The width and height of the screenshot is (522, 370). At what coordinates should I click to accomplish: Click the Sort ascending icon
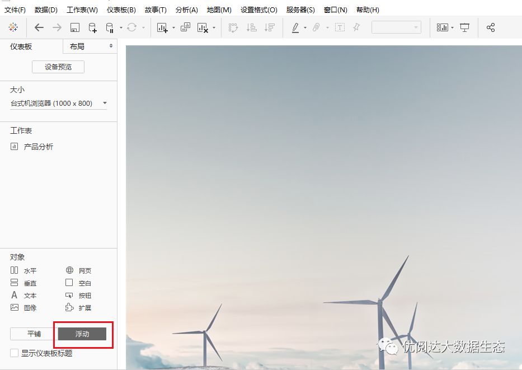coord(251,27)
